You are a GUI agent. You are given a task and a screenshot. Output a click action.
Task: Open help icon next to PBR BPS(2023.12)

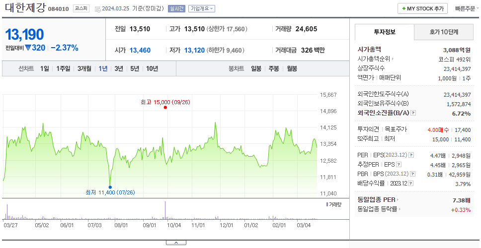point(413,174)
